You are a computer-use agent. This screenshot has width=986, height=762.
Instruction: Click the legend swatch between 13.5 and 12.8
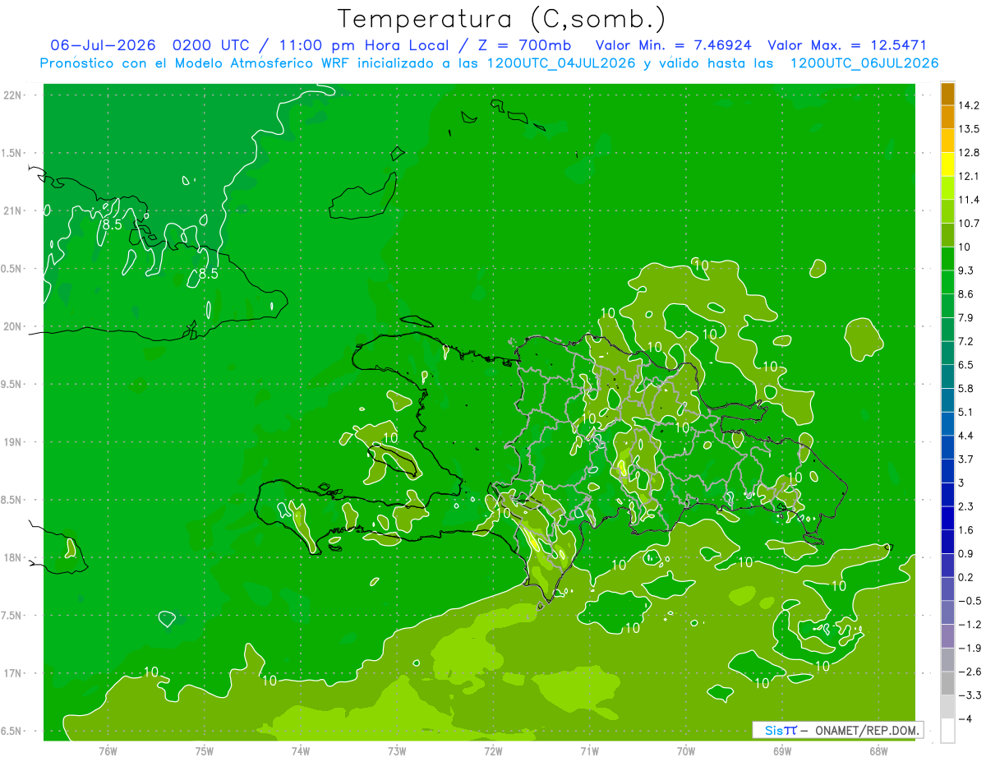tap(947, 141)
